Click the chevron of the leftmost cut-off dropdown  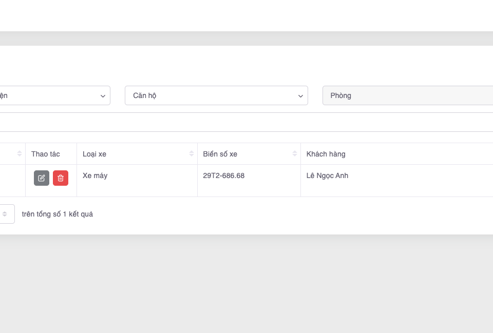103,96
